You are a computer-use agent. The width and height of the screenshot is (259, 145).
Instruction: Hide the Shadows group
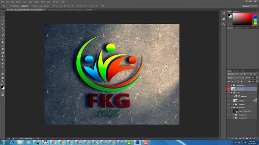[x=229, y=104]
